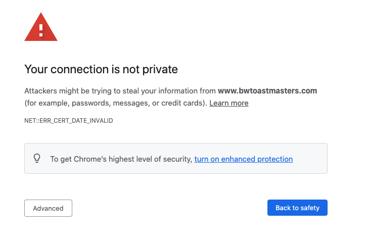Click the www.bwtoastmasters.com domain text
The width and height of the screenshot is (366, 242).
[x=267, y=91]
